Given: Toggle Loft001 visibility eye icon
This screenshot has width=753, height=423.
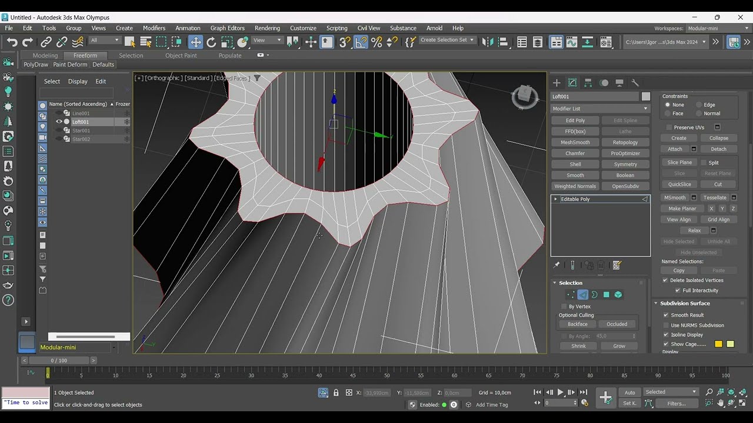Looking at the screenshot, I should (x=59, y=122).
